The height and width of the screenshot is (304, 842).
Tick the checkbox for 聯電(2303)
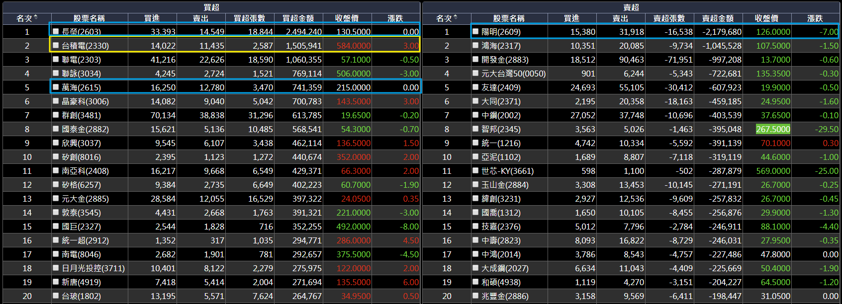pos(56,59)
